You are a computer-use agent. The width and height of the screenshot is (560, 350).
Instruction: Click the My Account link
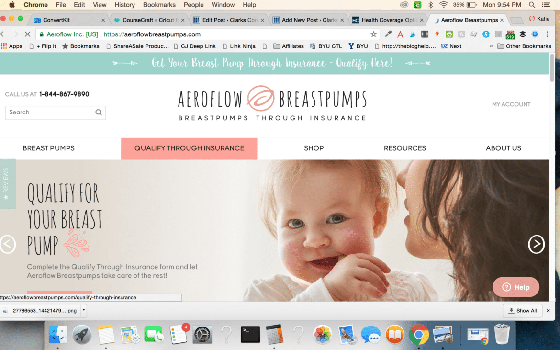[x=511, y=104]
